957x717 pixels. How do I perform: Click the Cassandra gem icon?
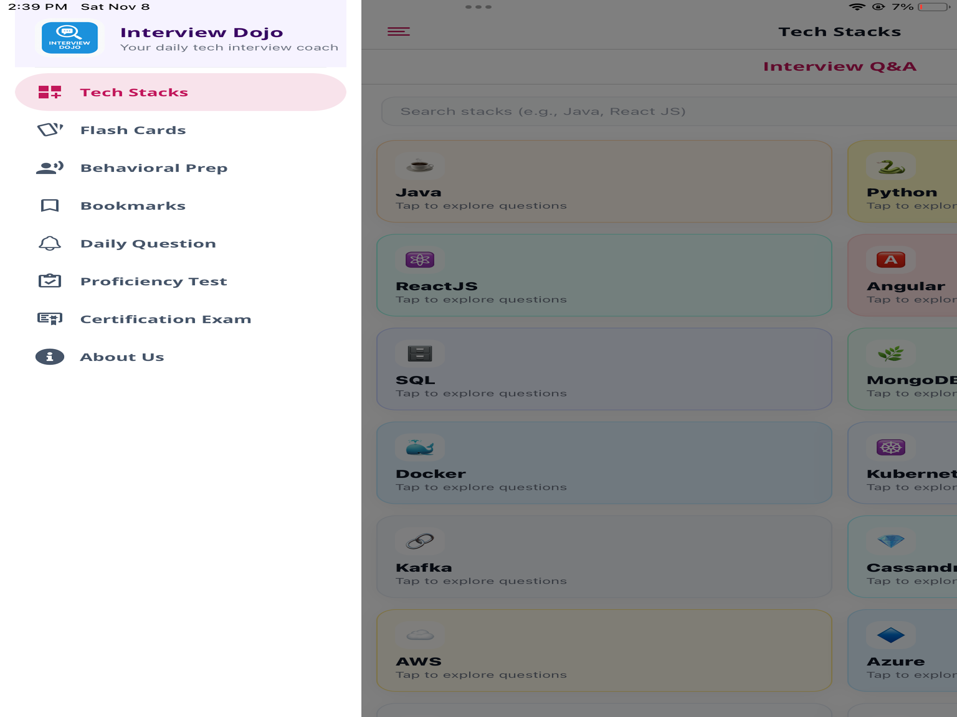click(x=891, y=541)
